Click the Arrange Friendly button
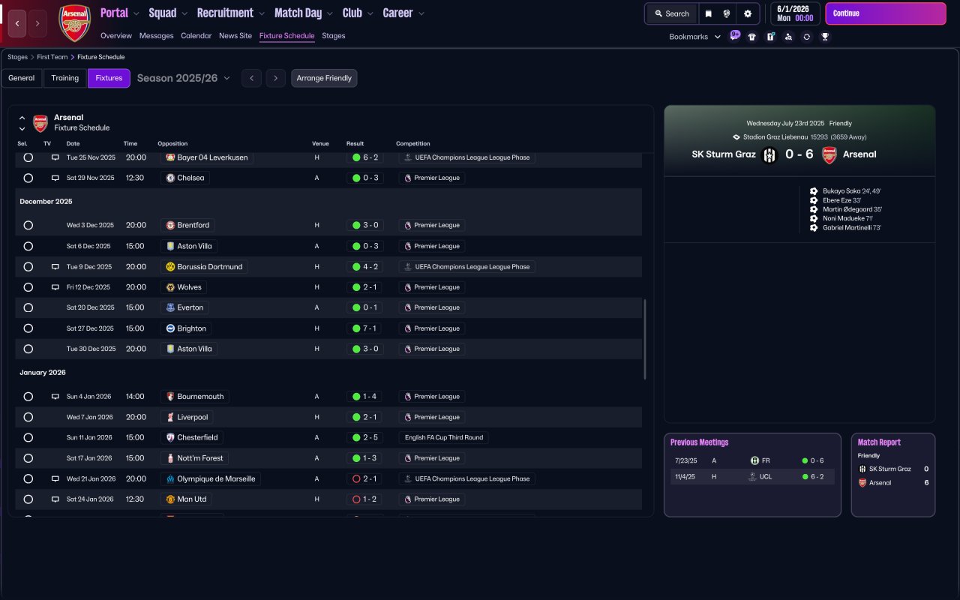960x600 pixels. click(x=324, y=78)
